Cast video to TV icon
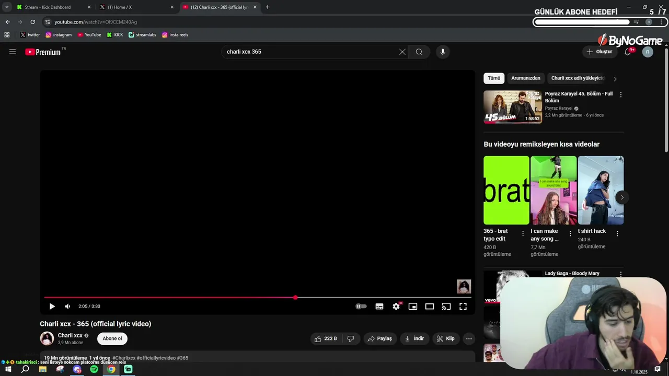The width and height of the screenshot is (669, 376). tap(446, 307)
